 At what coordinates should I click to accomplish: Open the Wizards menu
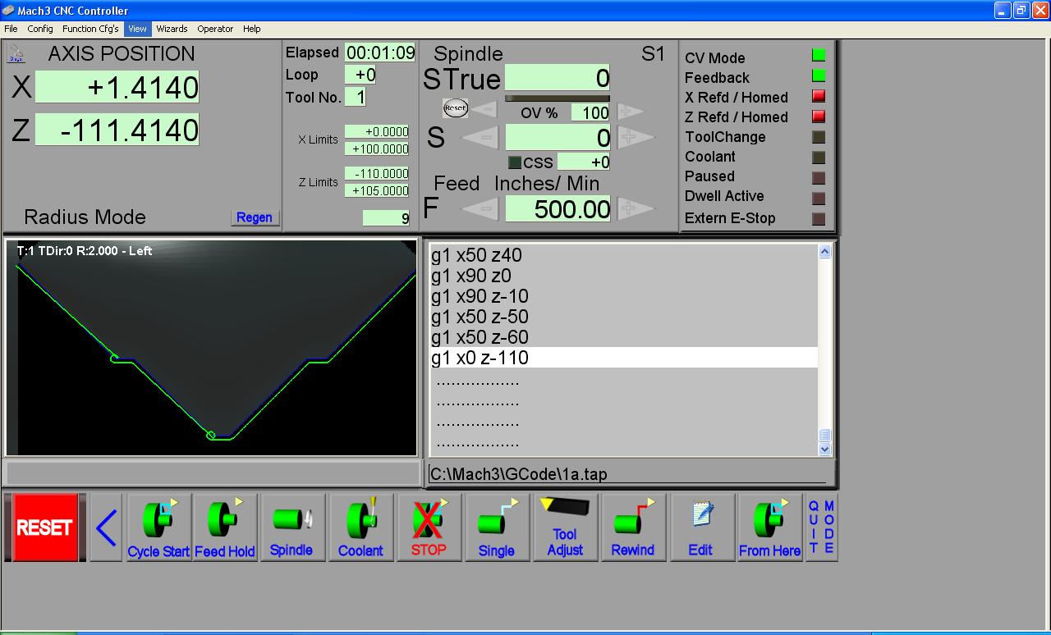pyautogui.click(x=172, y=29)
